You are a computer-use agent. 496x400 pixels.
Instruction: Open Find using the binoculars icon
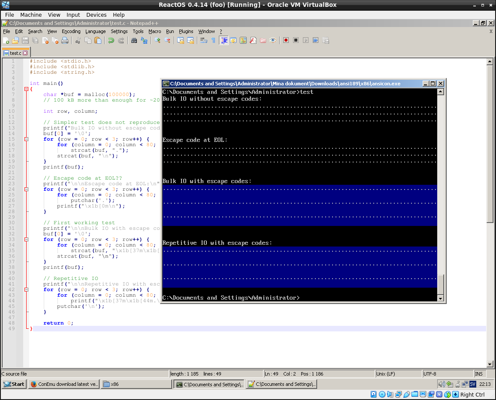tap(134, 40)
